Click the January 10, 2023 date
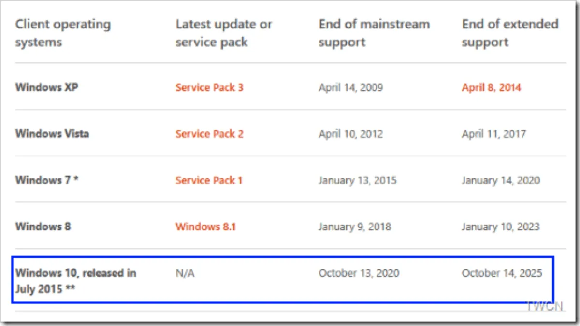 tap(500, 227)
